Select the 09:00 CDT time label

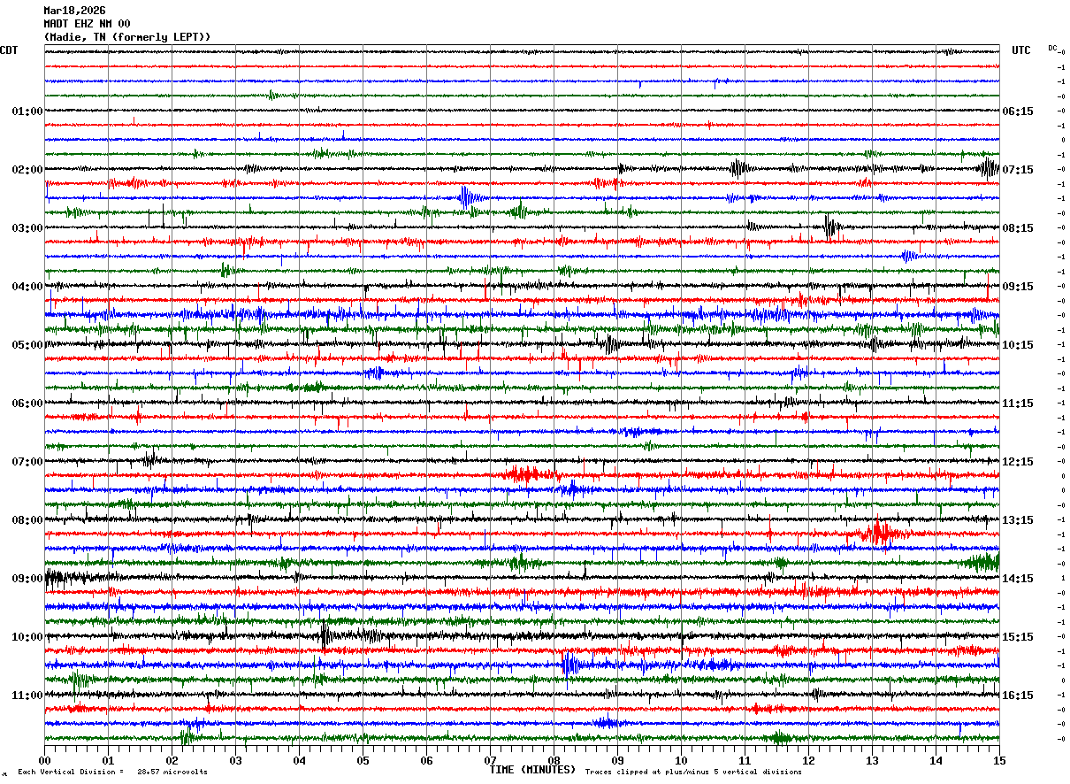27,579
